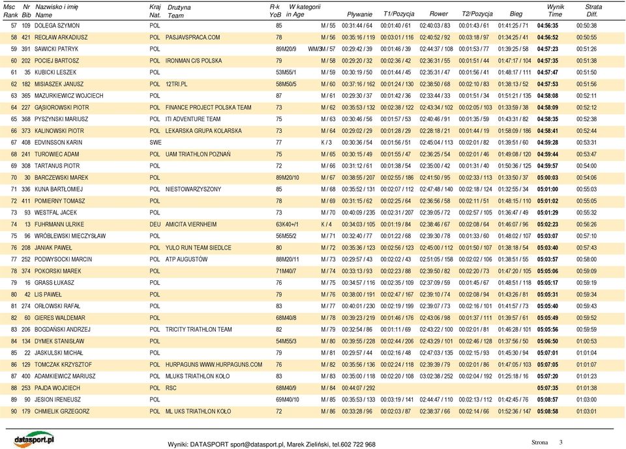Click name DOLEGA SZYMON
626x449 pixels.
coord(57,25)
